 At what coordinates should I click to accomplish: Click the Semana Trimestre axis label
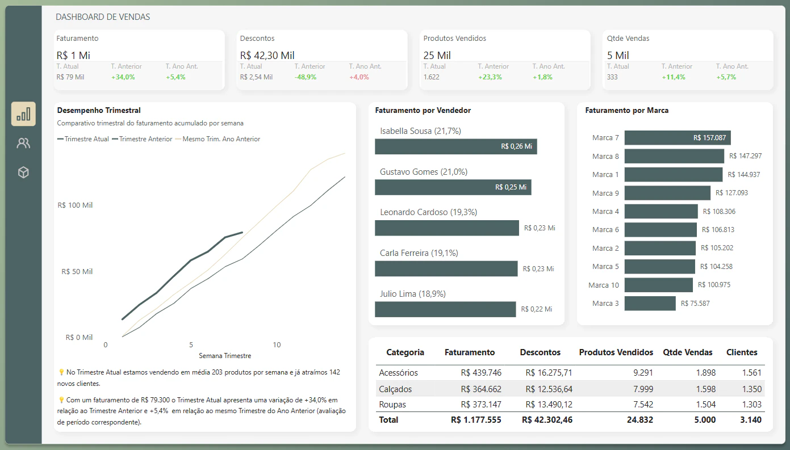[225, 356]
